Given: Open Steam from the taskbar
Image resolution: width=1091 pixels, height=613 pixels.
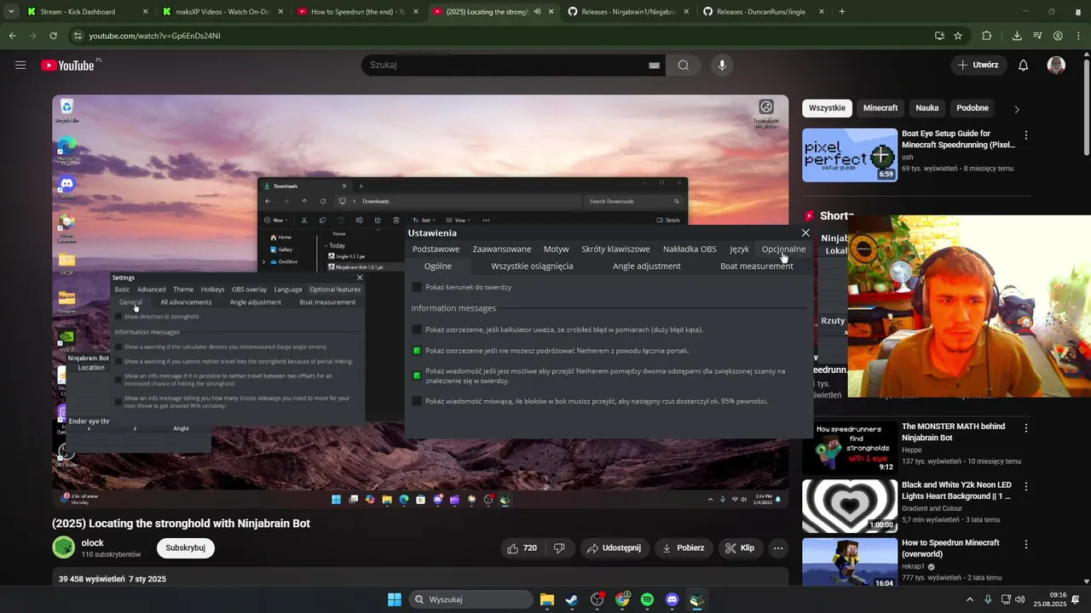Looking at the screenshot, I should tap(572, 599).
